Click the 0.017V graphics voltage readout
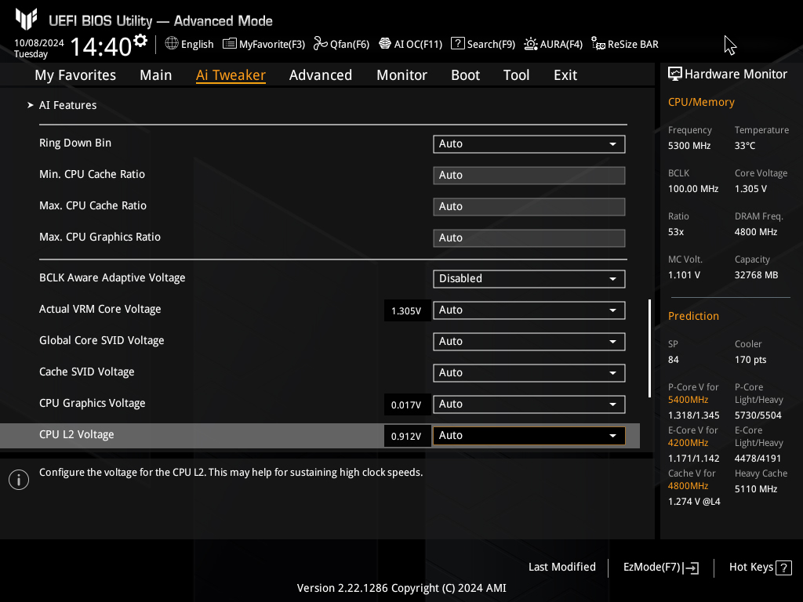This screenshot has height=602, width=803. tap(407, 405)
